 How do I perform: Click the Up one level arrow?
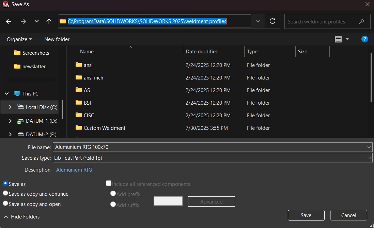(49, 21)
